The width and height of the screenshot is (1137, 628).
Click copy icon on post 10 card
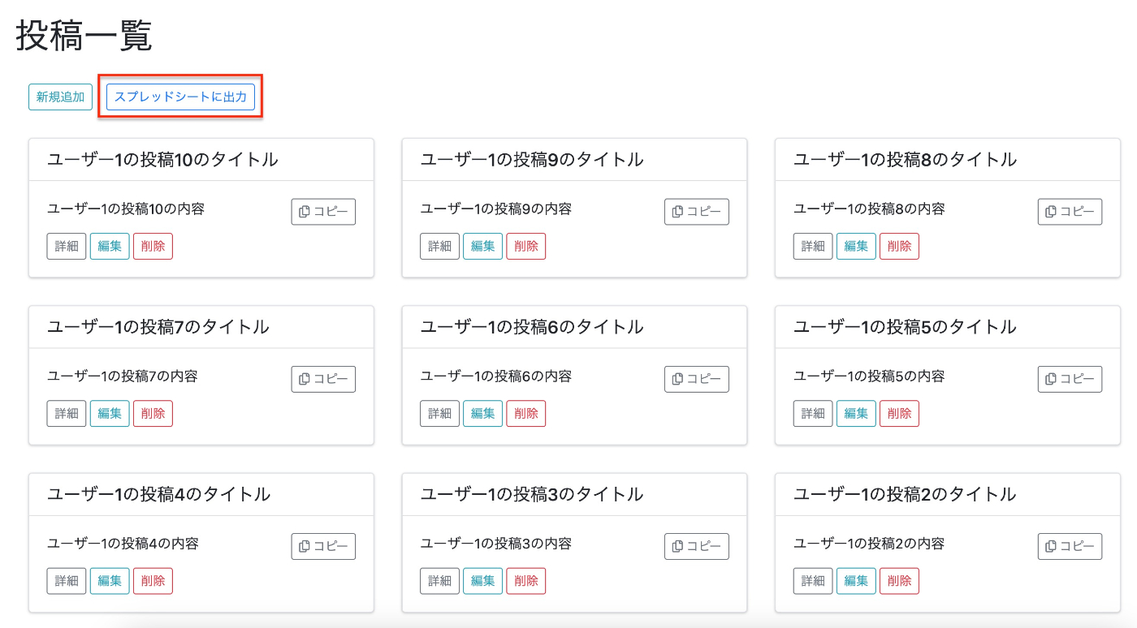[x=305, y=212]
